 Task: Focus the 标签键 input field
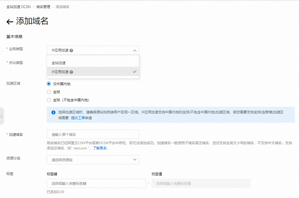tap(96, 183)
